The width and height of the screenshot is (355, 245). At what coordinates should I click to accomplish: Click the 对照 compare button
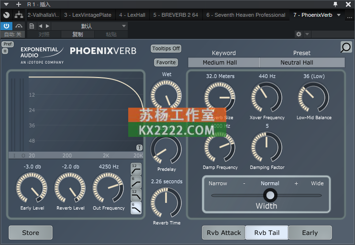click(44, 34)
